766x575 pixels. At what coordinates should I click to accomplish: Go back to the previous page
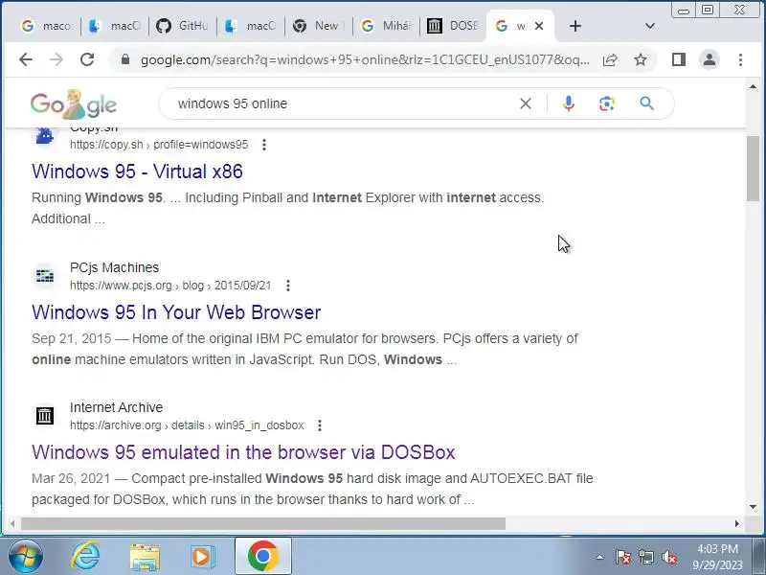point(26,59)
